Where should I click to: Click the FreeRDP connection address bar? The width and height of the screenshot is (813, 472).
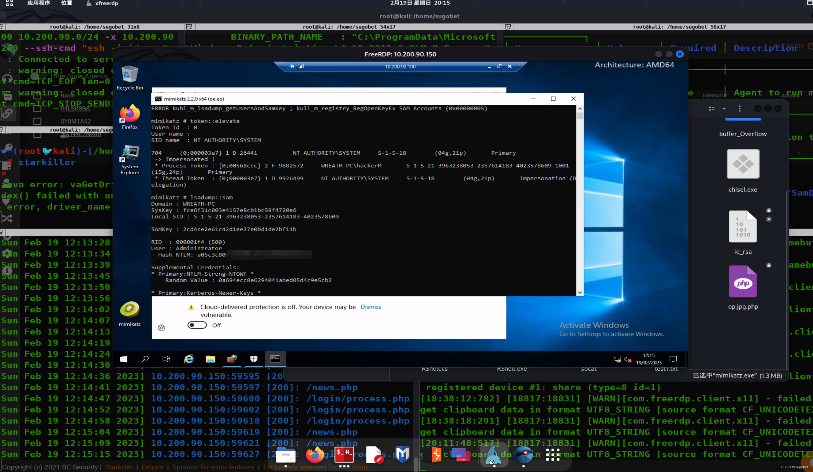coord(400,66)
